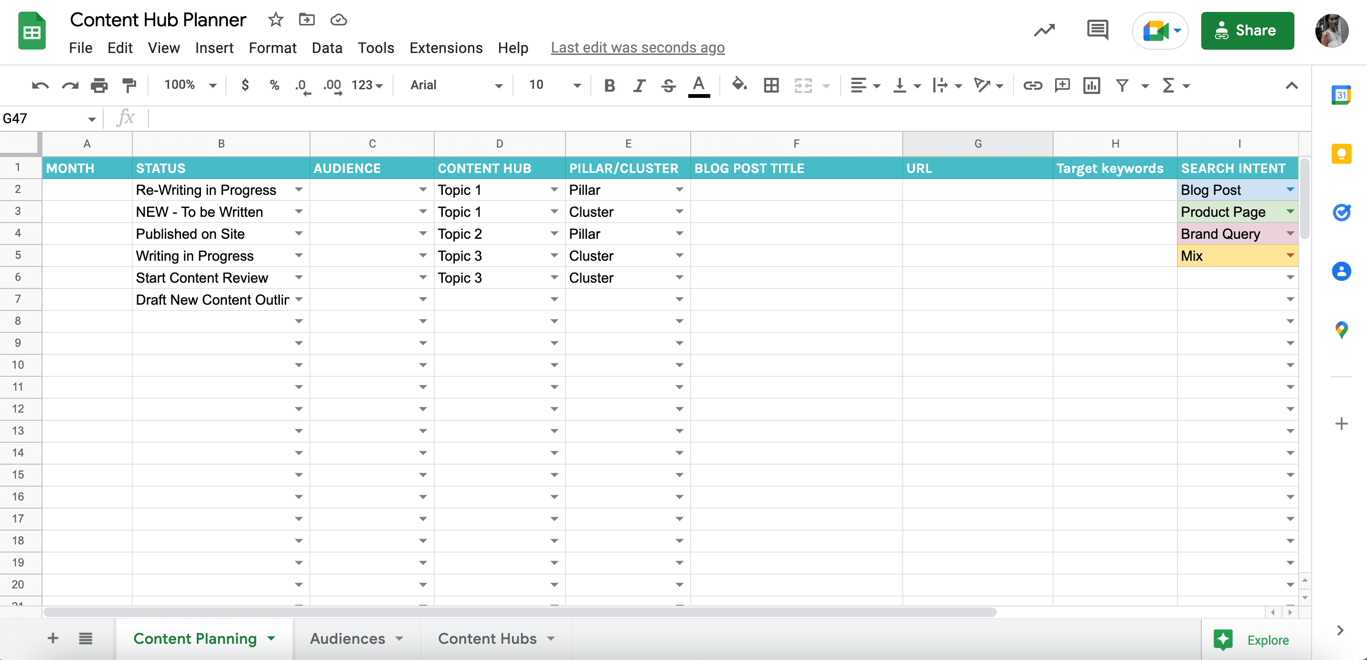Viewport: 1367px width, 660px height.
Task: Change the text color
Action: coord(698,85)
